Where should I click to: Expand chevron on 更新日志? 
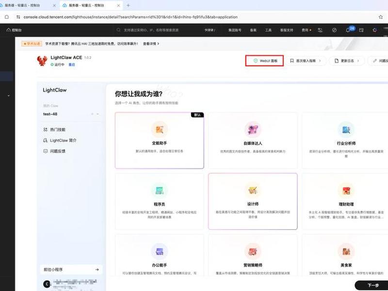coord(358,61)
